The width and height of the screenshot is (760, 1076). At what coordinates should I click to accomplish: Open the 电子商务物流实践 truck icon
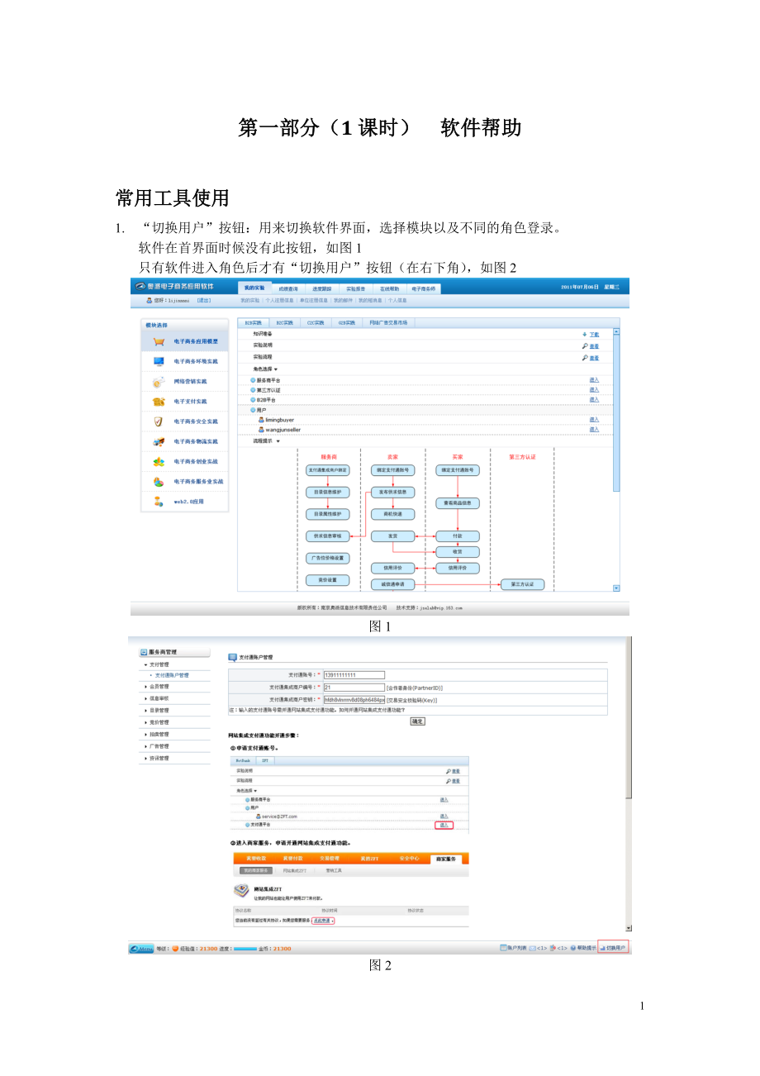point(159,441)
